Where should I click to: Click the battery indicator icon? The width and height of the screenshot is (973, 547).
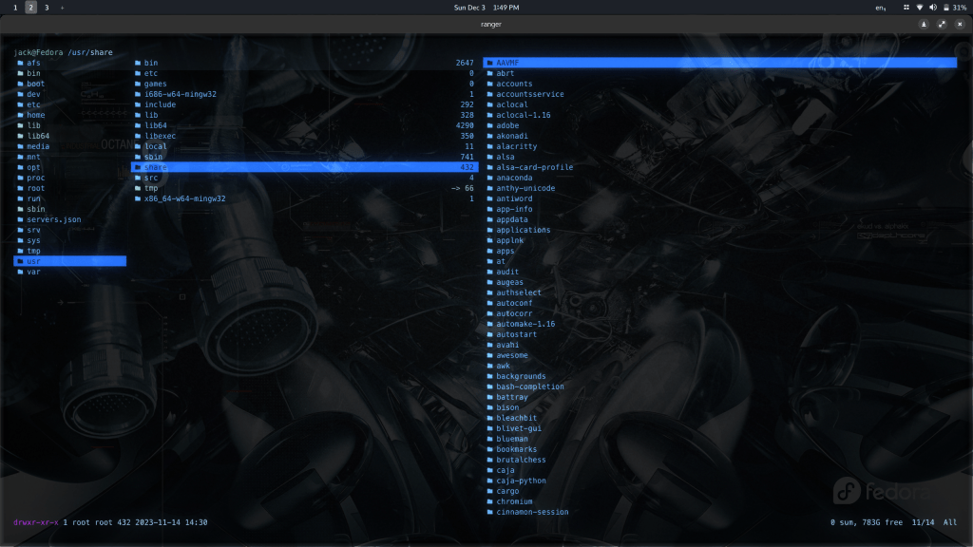point(945,8)
